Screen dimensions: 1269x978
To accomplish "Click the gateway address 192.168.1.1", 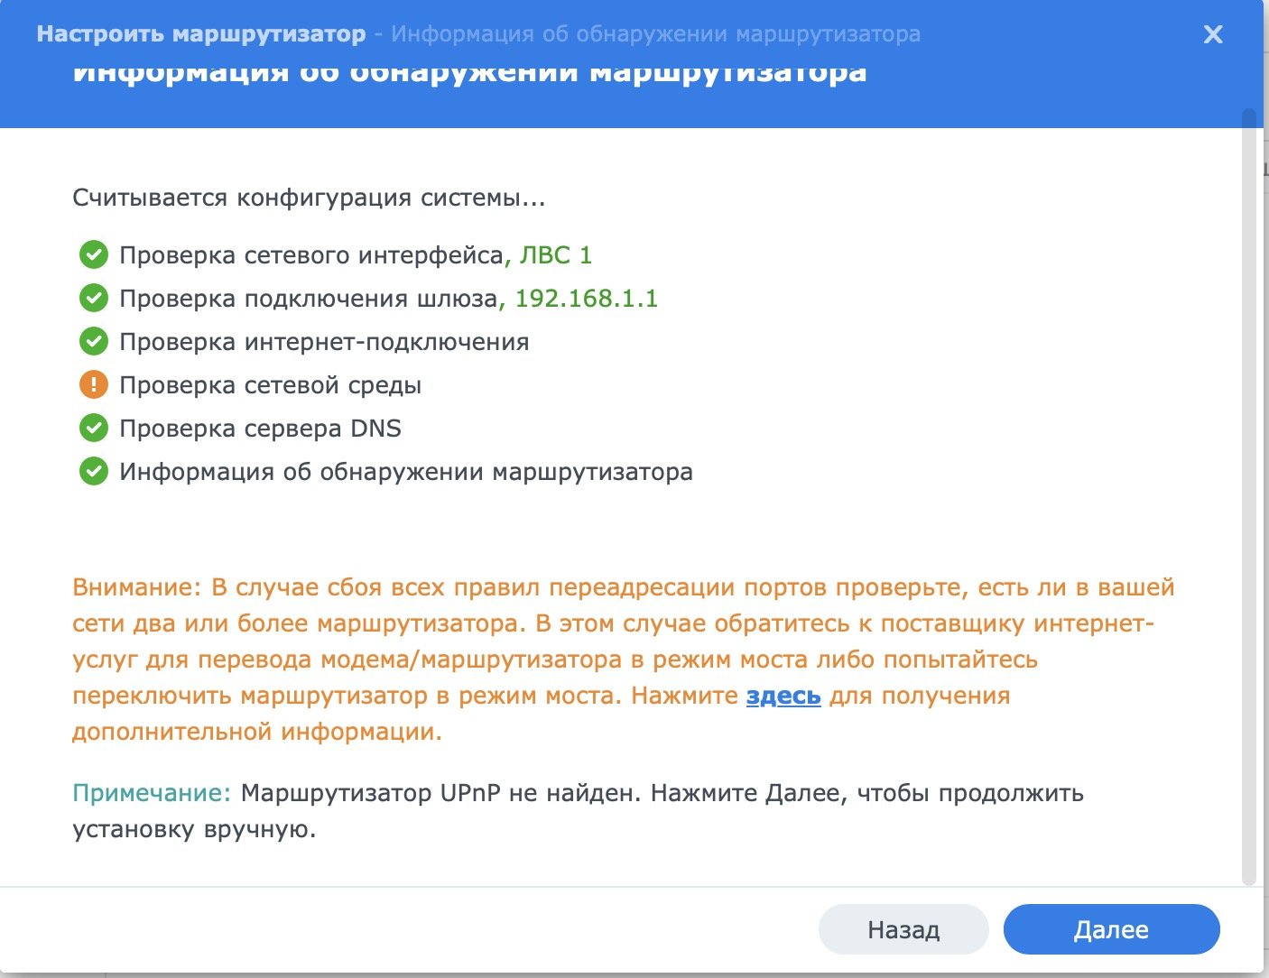I will (587, 299).
